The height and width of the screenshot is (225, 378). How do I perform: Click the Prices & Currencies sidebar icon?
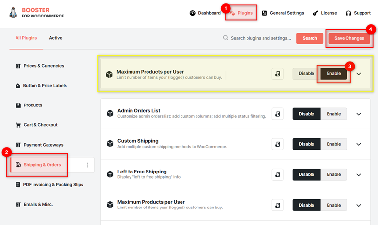tap(18, 66)
